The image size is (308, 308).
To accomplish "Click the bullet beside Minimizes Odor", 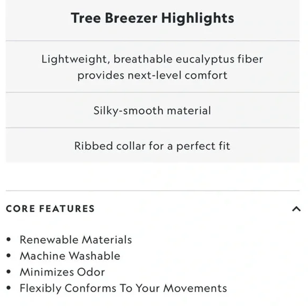I will click(x=8, y=272).
